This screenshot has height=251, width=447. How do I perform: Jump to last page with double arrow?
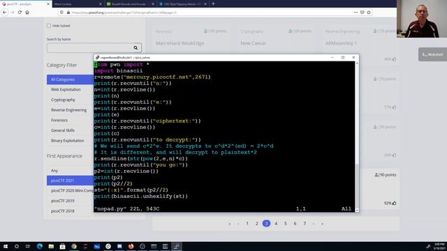point(323,224)
